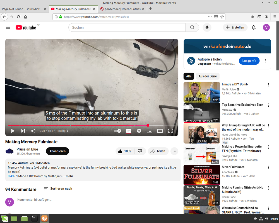The width and height of the screenshot is (279, 223).
Task: Open options for Why Trump killing NATO video
Action: pos(268,126)
